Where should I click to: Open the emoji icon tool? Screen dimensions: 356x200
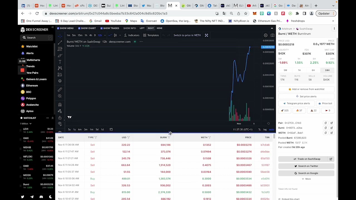pos(60,81)
